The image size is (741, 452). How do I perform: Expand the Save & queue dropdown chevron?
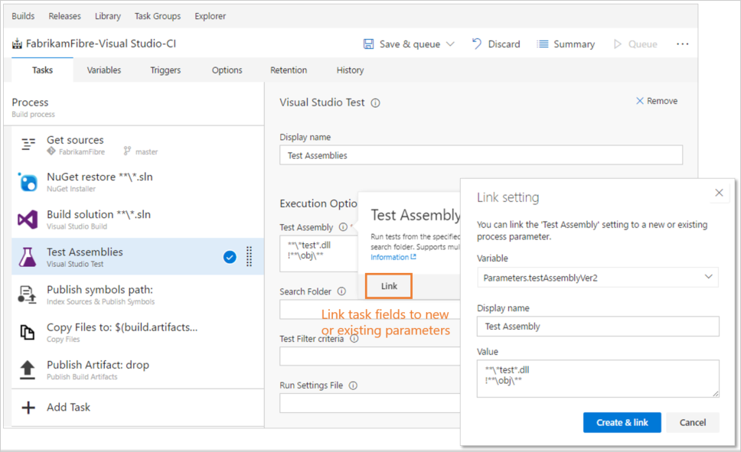[450, 44]
